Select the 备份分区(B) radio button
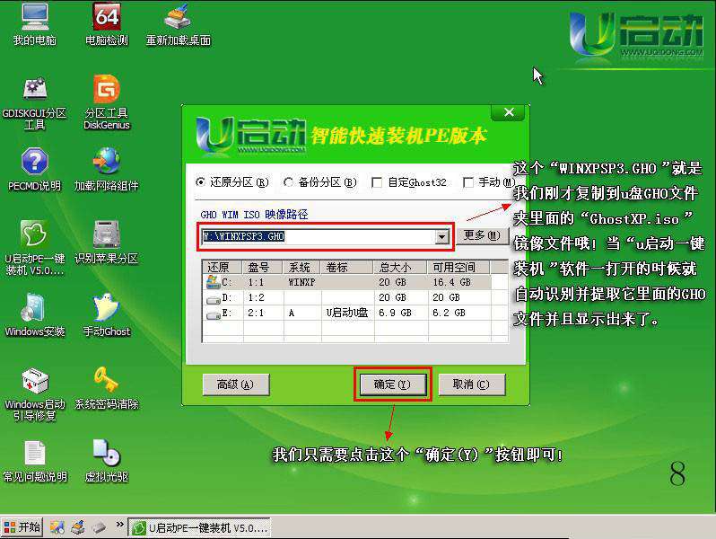This screenshot has width=716, height=539. pyautogui.click(x=288, y=182)
